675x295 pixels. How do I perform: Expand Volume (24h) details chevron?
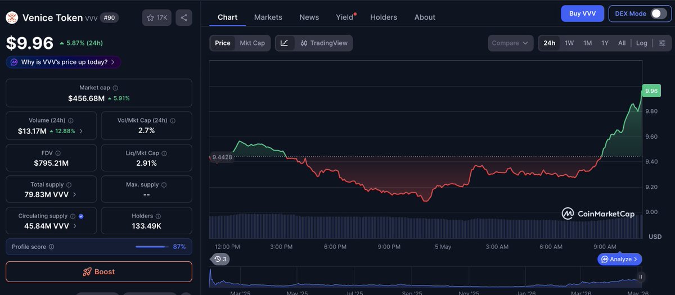point(81,131)
